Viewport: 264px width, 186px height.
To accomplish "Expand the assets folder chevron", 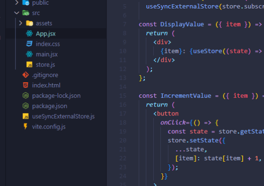I will (x=21, y=23).
